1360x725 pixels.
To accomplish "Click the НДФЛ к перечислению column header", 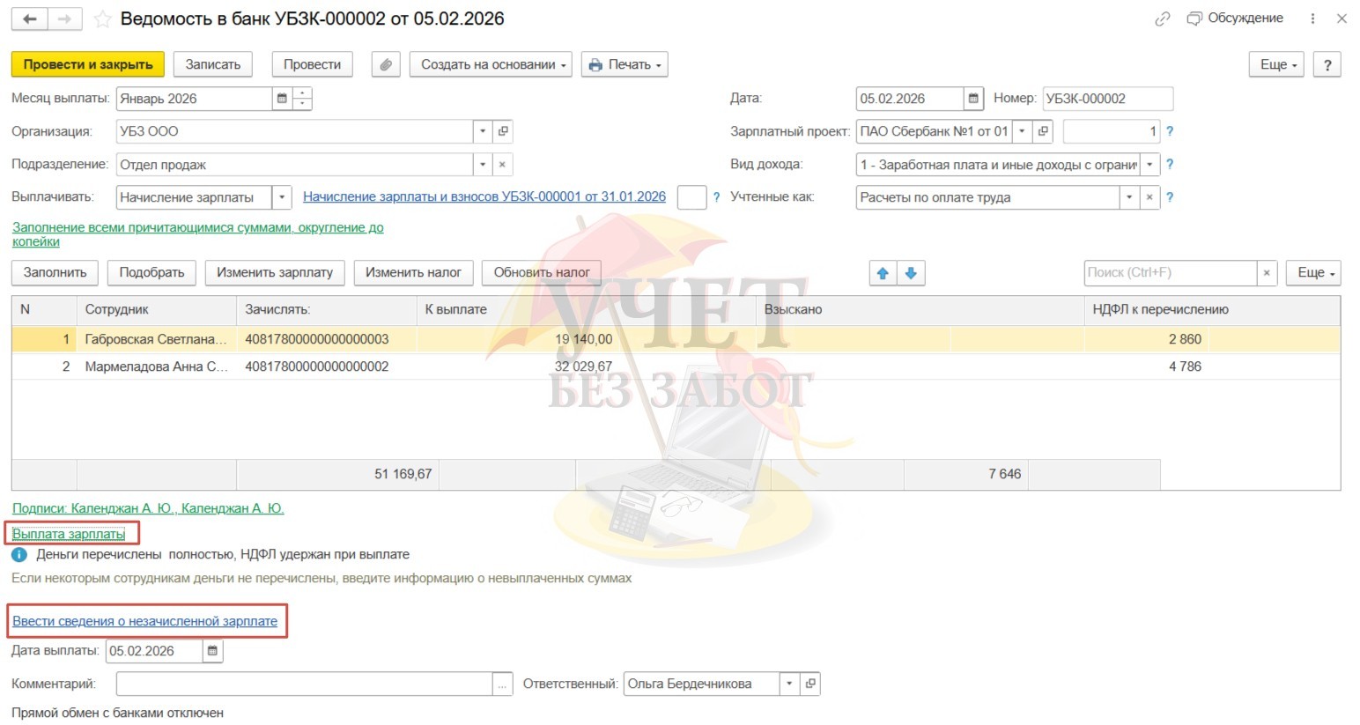I will 1211,310.
